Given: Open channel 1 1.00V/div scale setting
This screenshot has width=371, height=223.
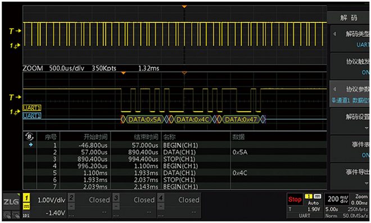Looking at the screenshot, I should (x=51, y=201).
